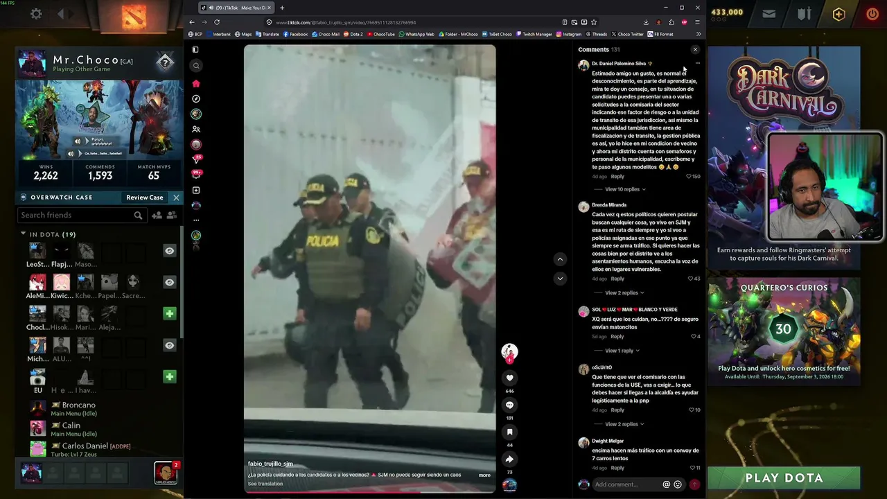Open TikTok Explore compass icon
887x499 pixels.
click(196, 98)
